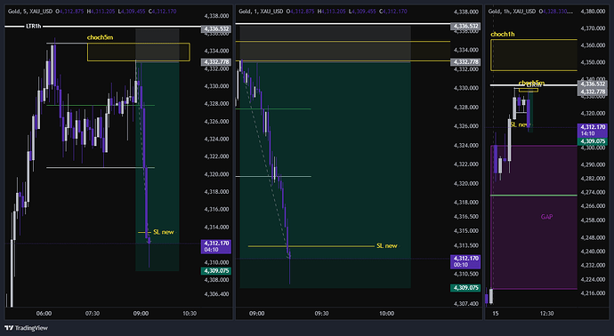Viewport: 614px width, 336px height.
Task: Click 09:30 on the 1-minute time axis
Action: [321, 313]
